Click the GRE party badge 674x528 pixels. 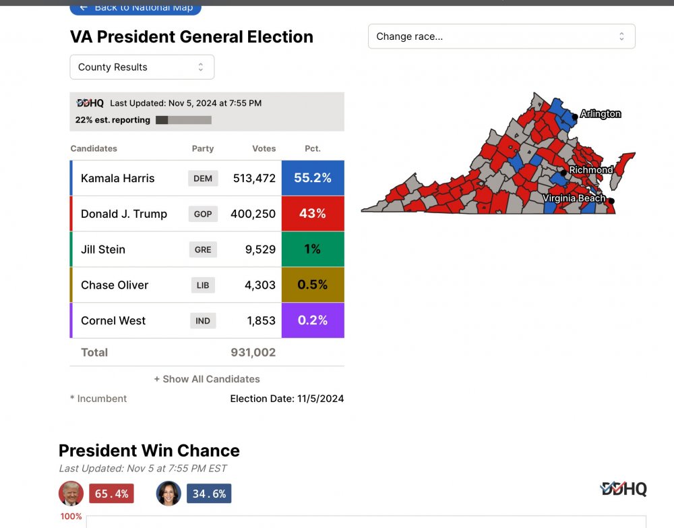tap(203, 250)
